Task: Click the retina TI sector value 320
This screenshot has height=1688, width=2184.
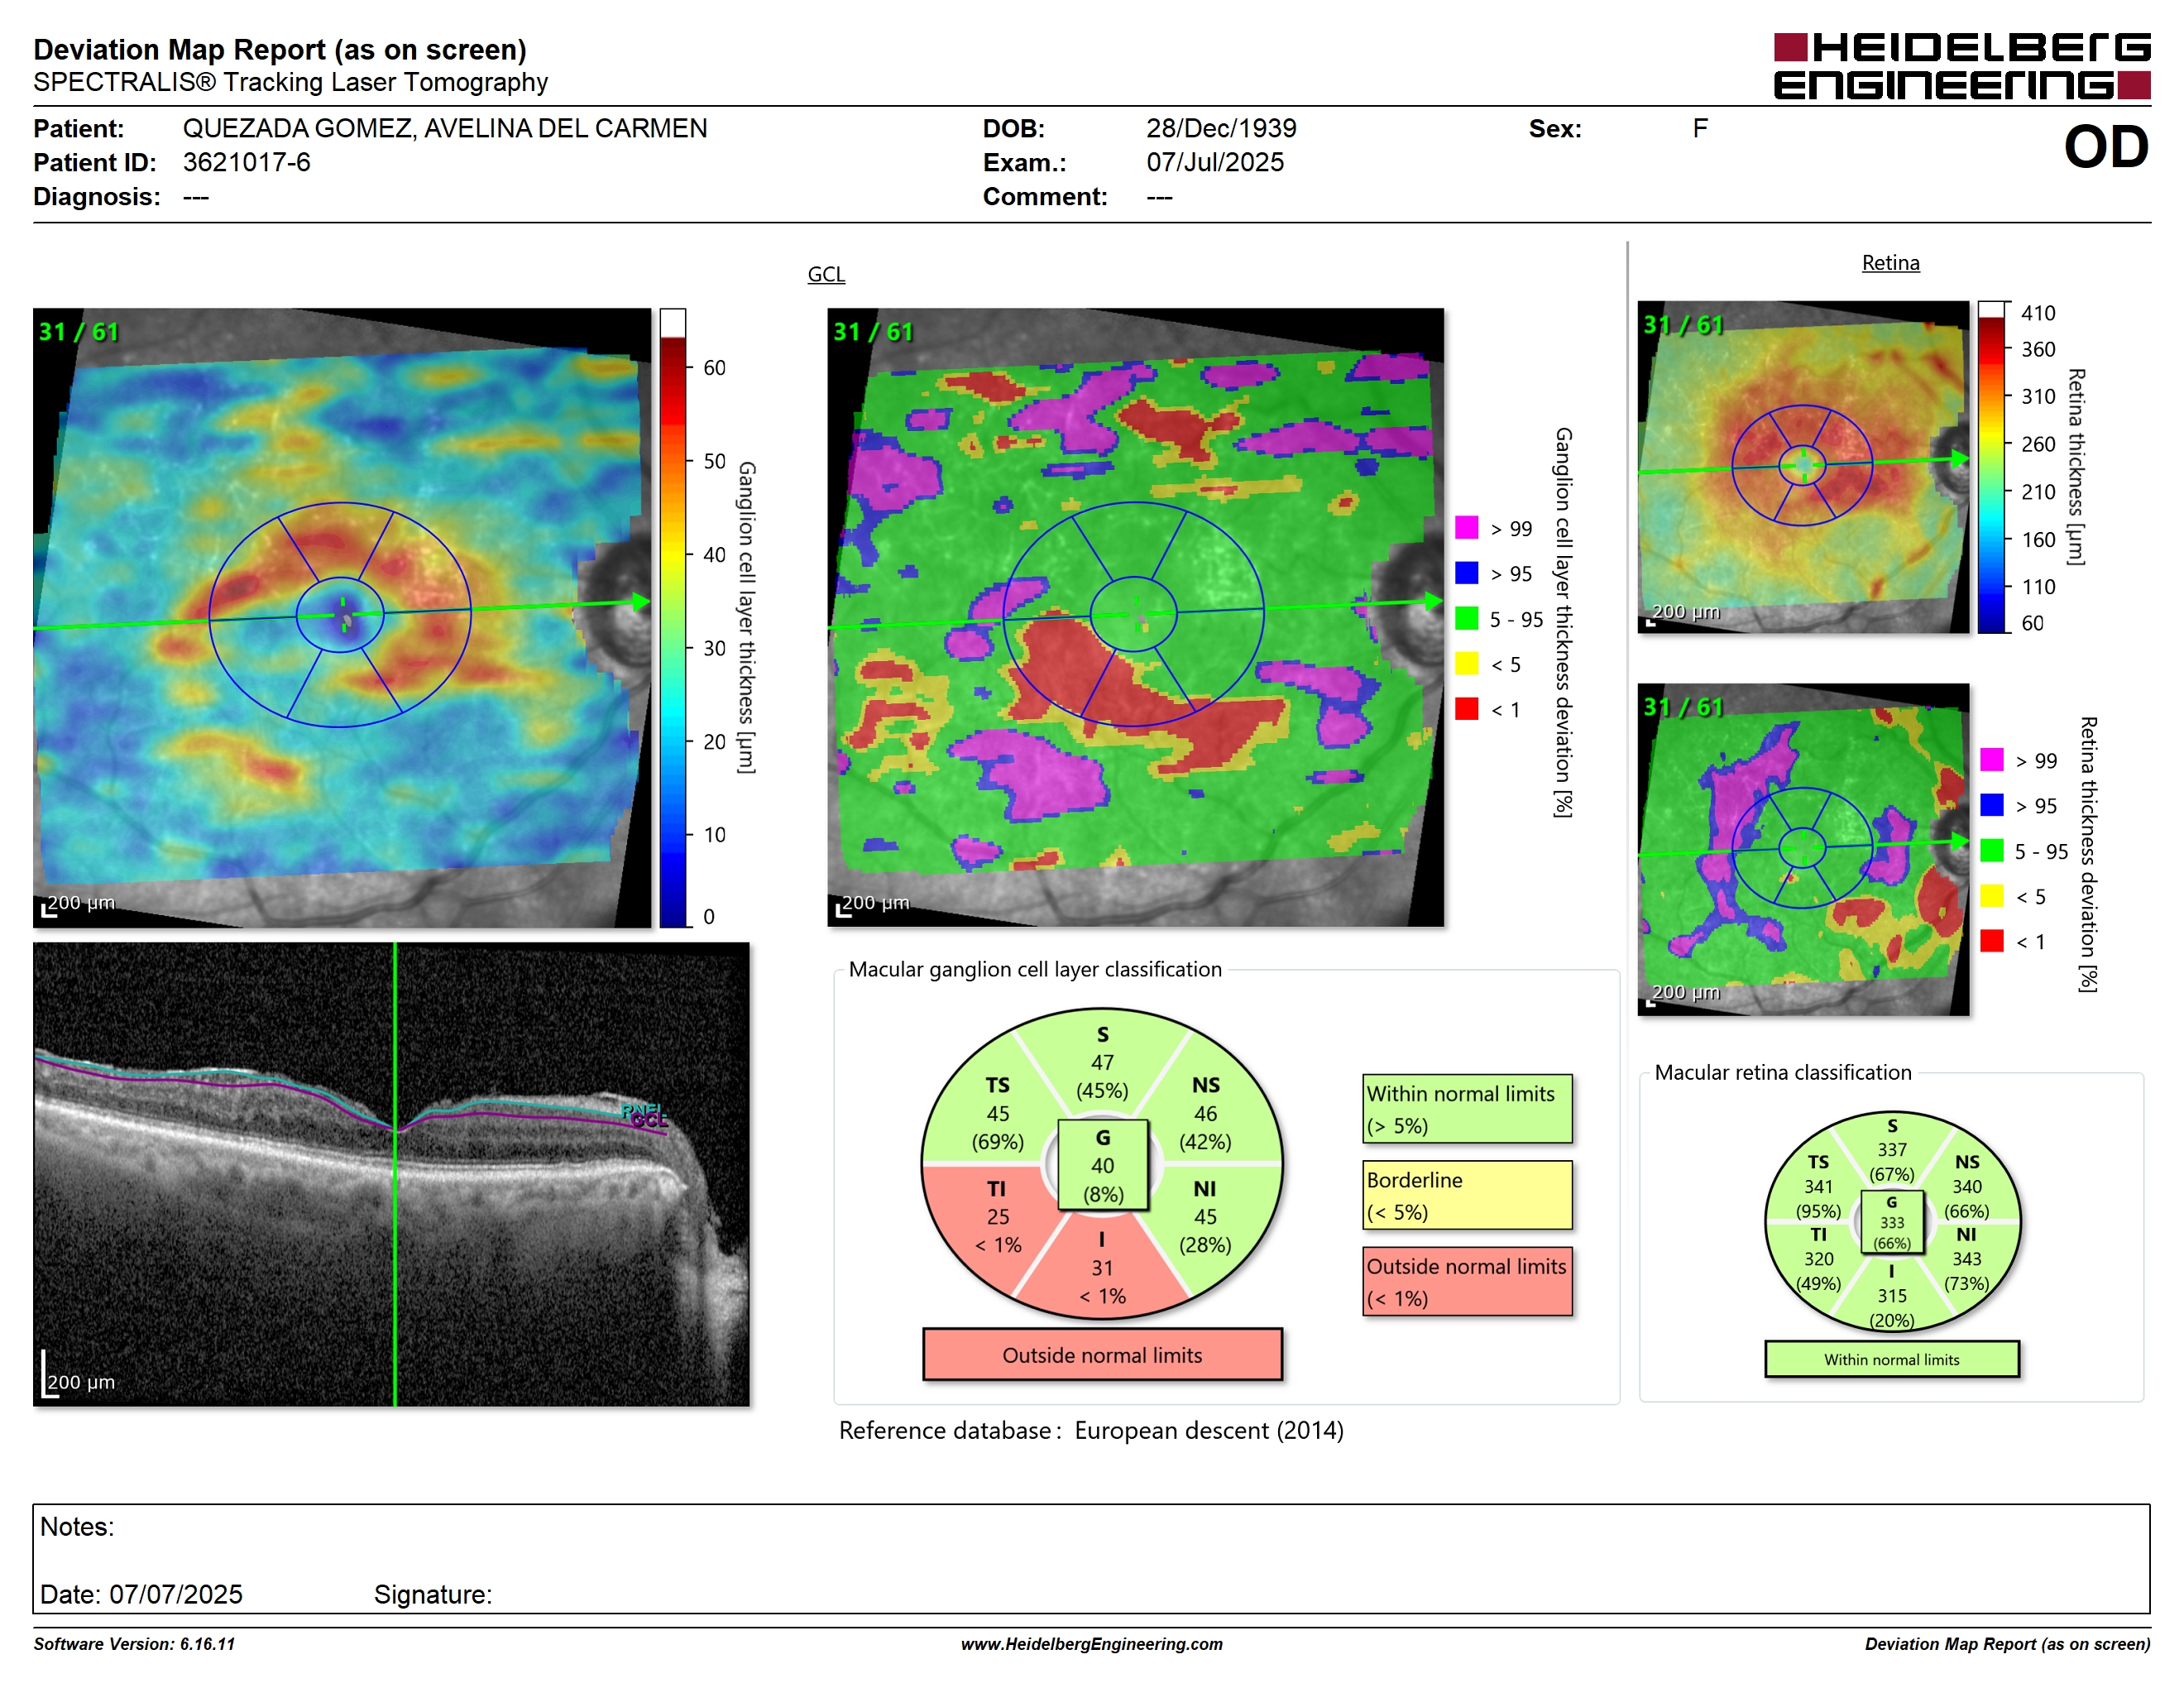Action: [1818, 1259]
